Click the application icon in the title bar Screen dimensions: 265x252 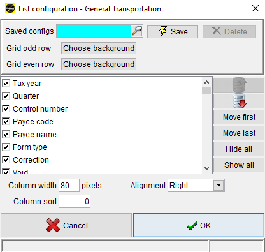click(x=10, y=9)
